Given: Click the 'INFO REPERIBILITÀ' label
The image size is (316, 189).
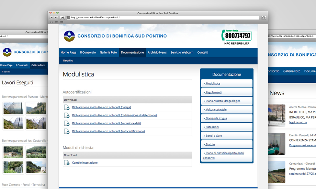Looking at the screenshot, I should point(236,44).
